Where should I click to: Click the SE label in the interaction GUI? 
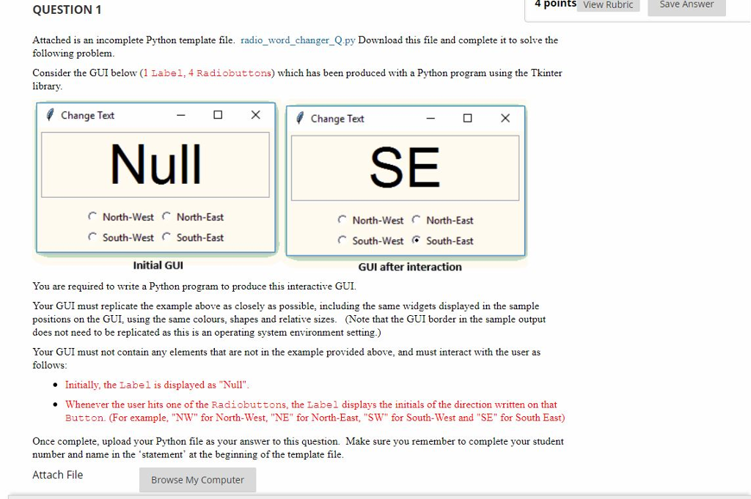(405, 167)
